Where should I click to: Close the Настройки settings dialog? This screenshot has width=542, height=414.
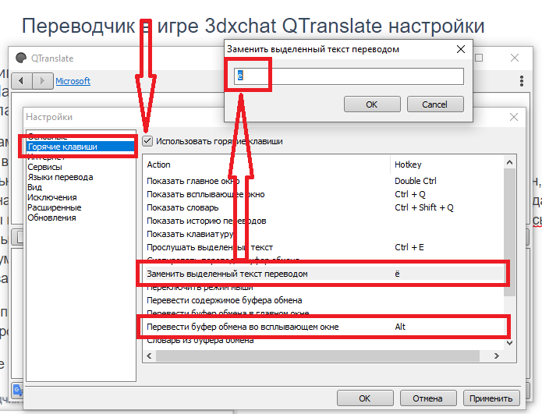tap(512, 117)
